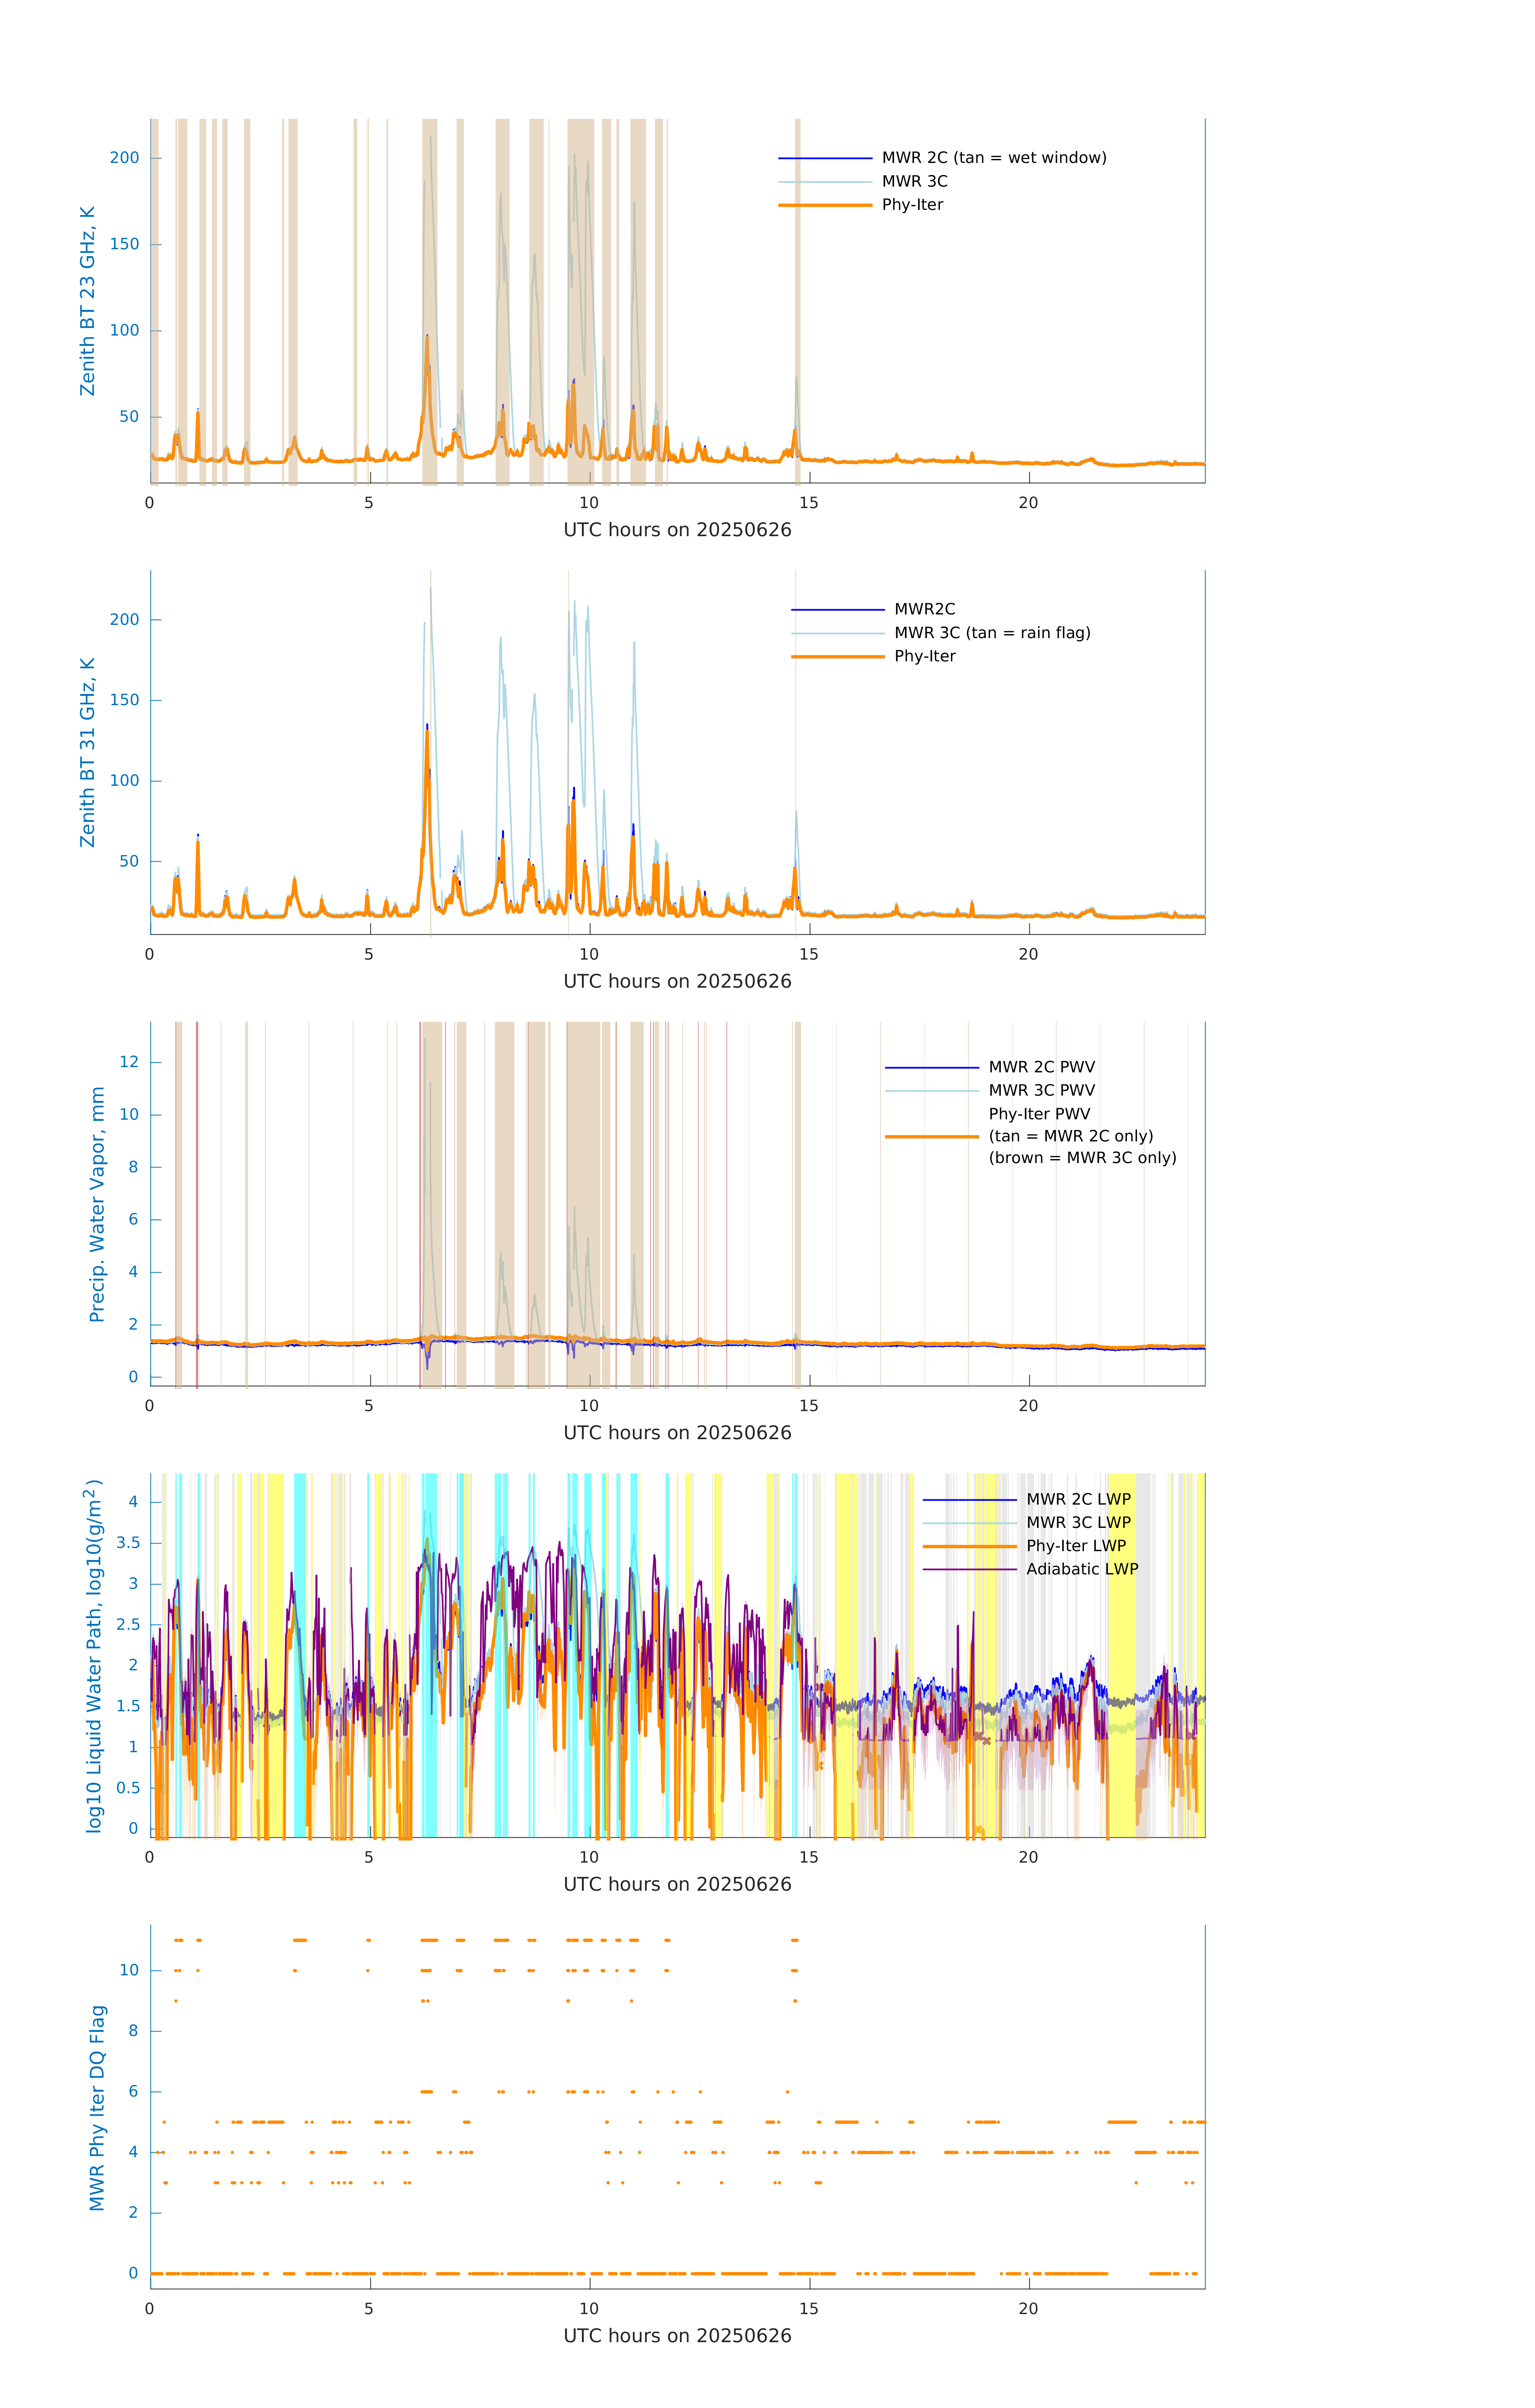The height and width of the screenshot is (2408, 1535).
Task: Click the 'UTC hours on 20250626' label under top plot
Action: click(x=677, y=530)
